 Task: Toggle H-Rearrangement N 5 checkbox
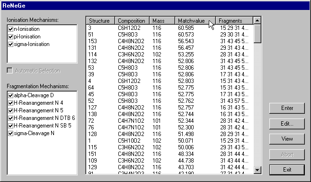[11, 111]
